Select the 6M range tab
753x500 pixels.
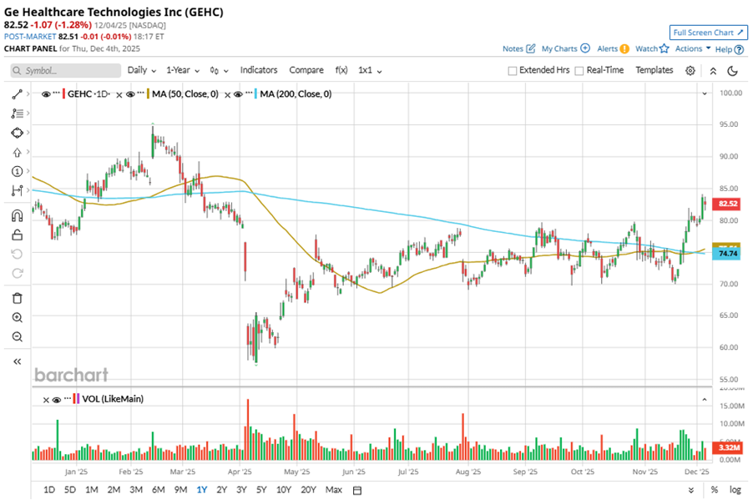(158, 490)
